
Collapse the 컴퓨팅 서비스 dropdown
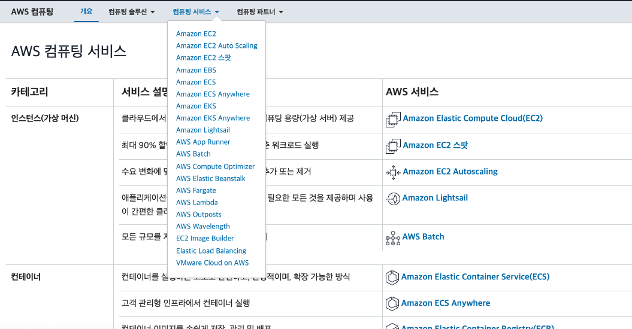pyautogui.click(x=196, y=12)
